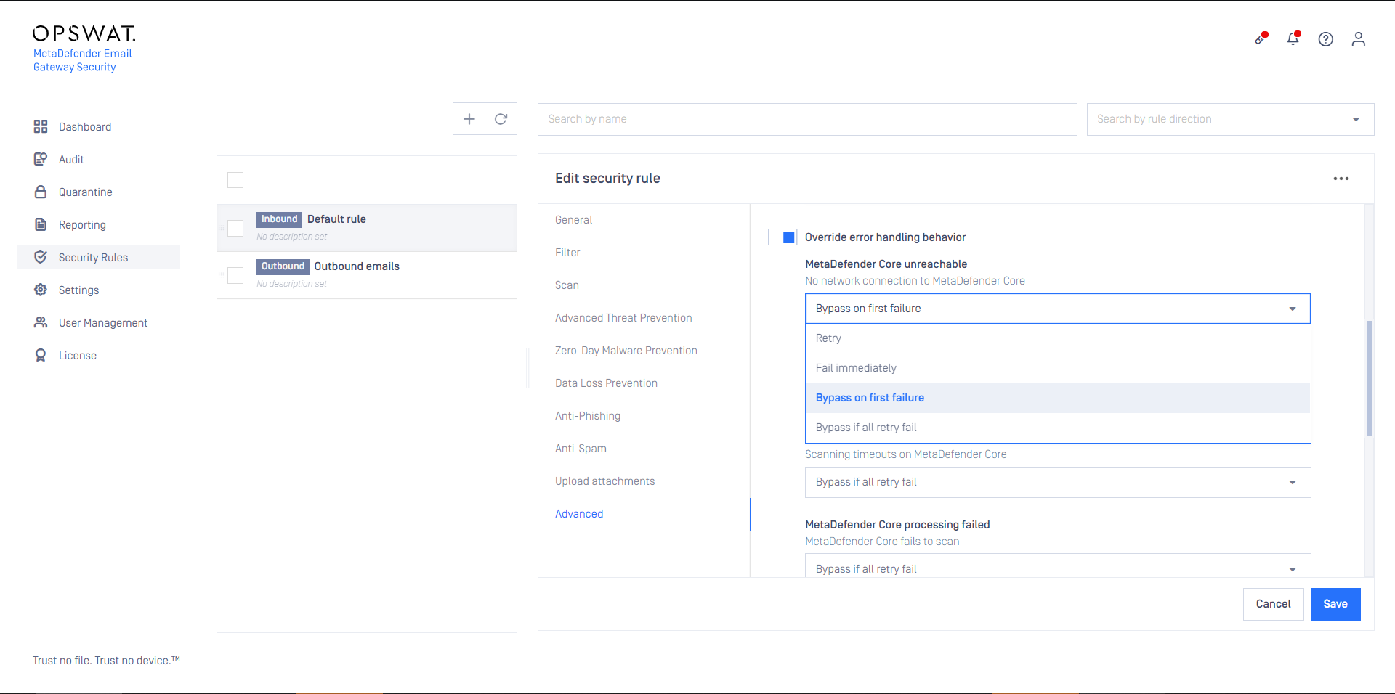Open the Zero-Day Malware Prevention tab
This screenshot has width=1395, height=694.
[626, 351]
